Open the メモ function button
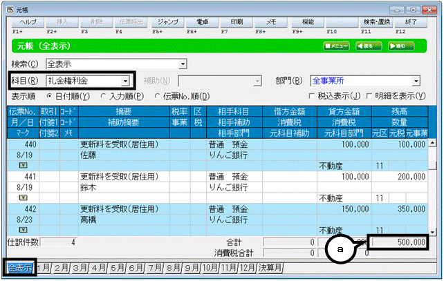Image resolution: width=444 pixels, height=281 pixels. coord(271,22)
